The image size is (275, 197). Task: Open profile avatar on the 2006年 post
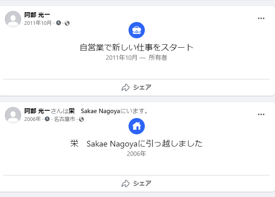[13, 115]
